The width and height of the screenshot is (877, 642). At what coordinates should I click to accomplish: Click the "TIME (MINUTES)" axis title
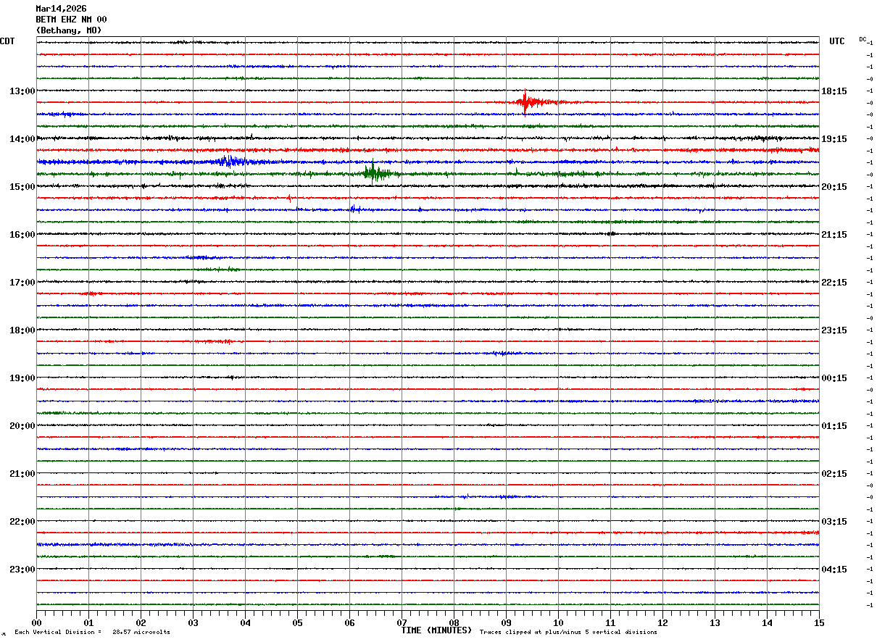coord(436,630)
